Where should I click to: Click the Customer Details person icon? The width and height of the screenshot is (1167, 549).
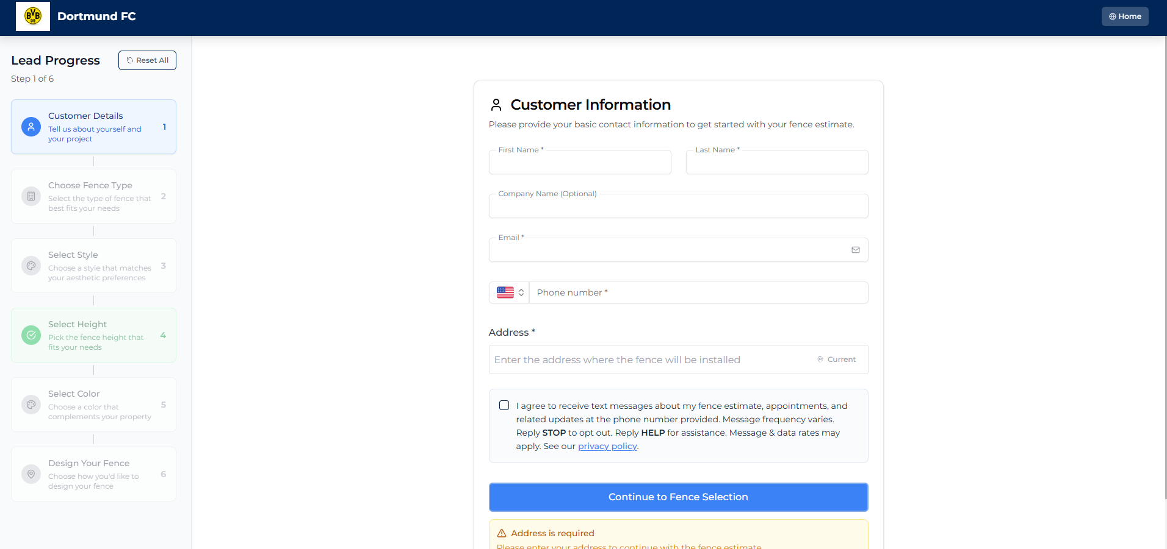point(31,127)
